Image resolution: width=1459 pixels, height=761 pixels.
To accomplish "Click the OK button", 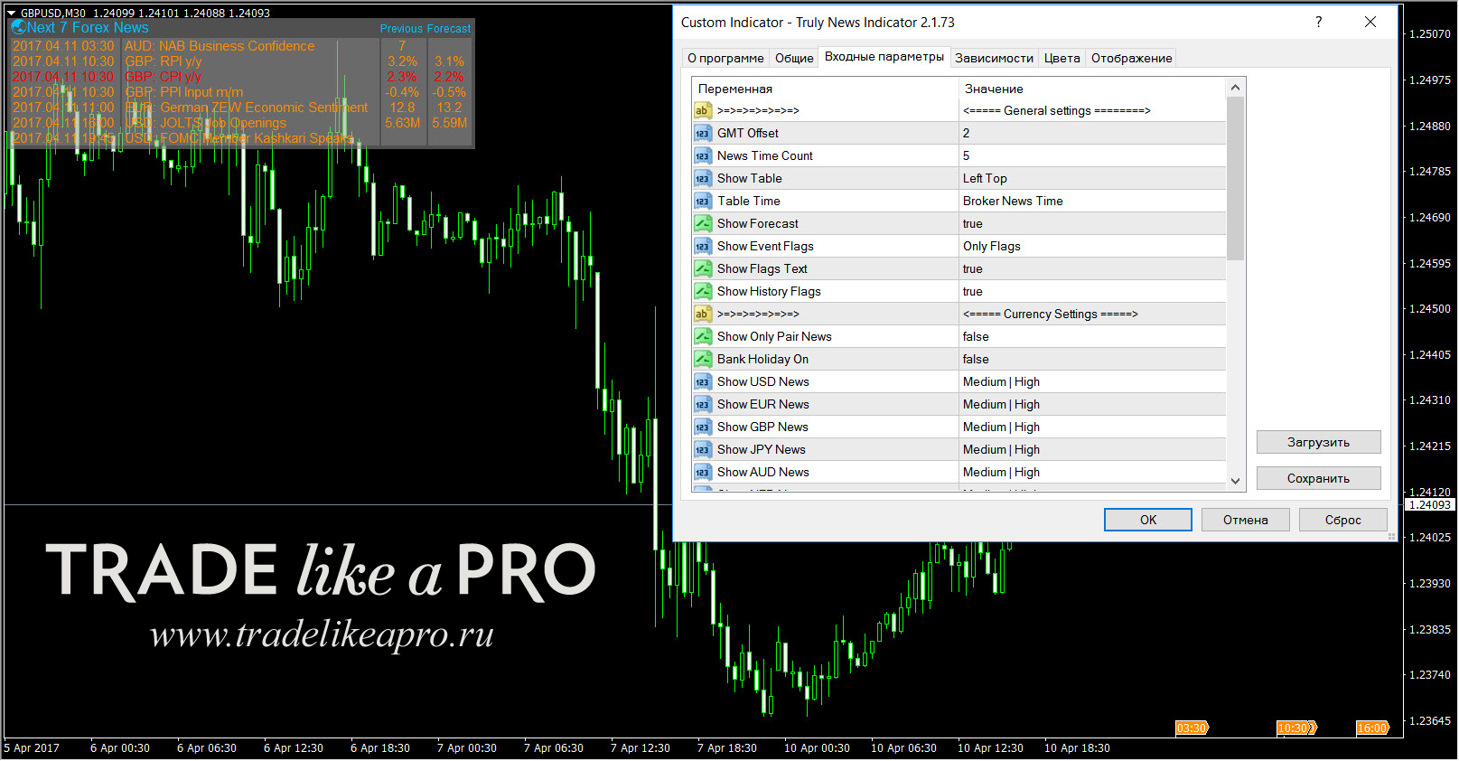I will (1147, 520).
